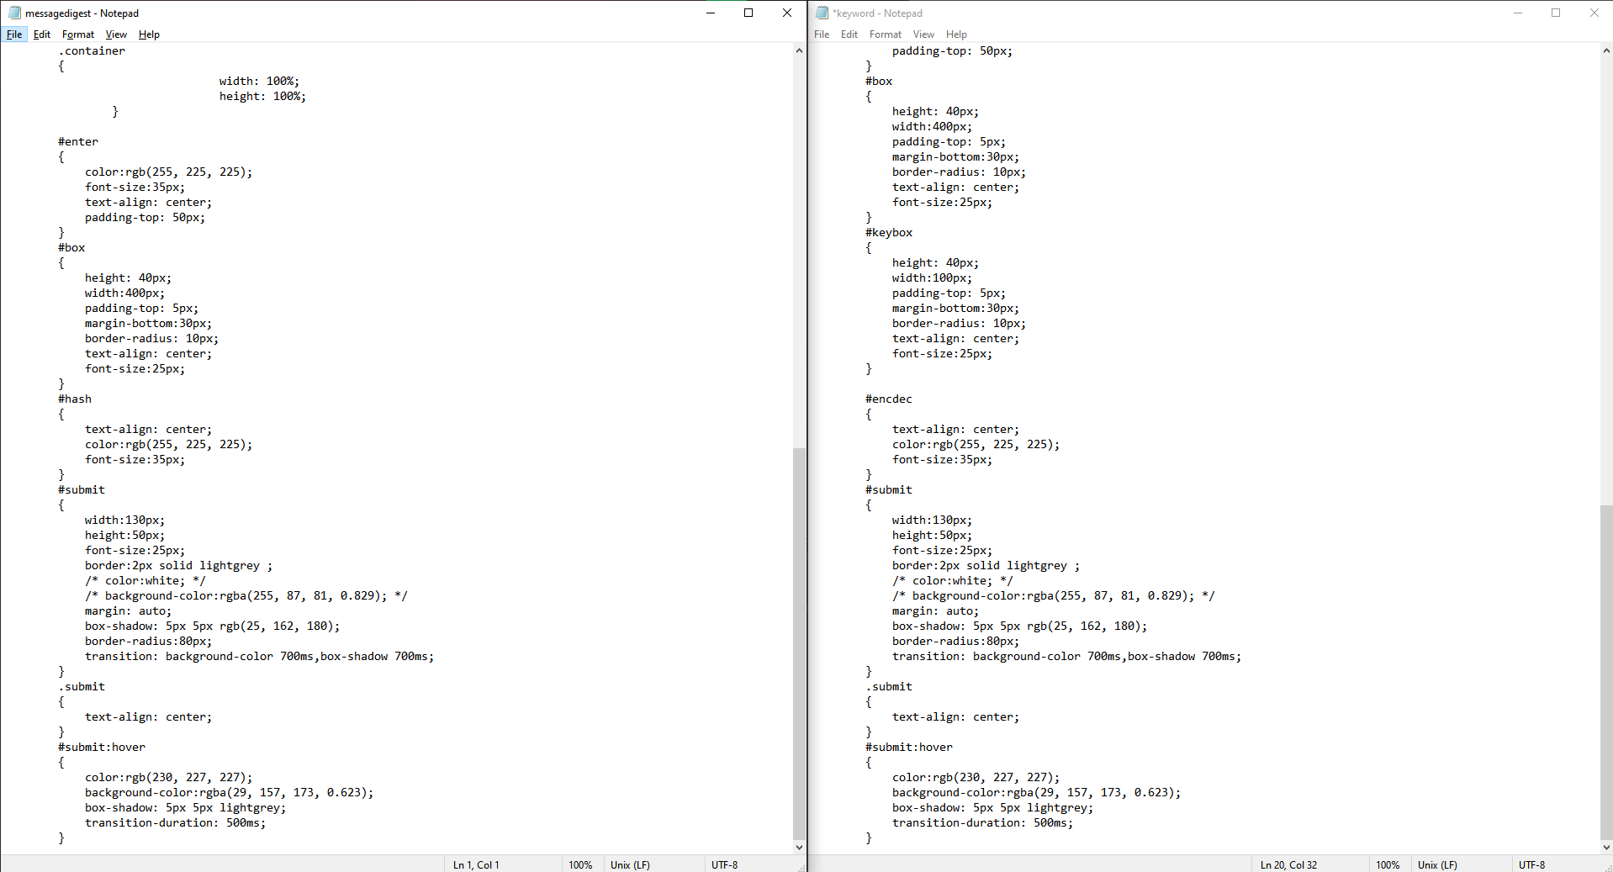Open Edit menu in keyword Notepad window
Viewport: 1613px width, 872px height.
point(849,34)
